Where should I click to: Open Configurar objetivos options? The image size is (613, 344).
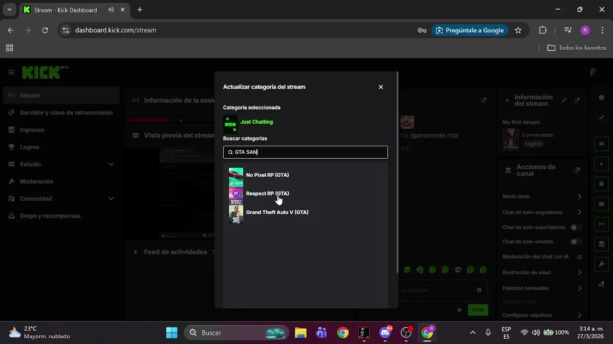tap(542, 315)
